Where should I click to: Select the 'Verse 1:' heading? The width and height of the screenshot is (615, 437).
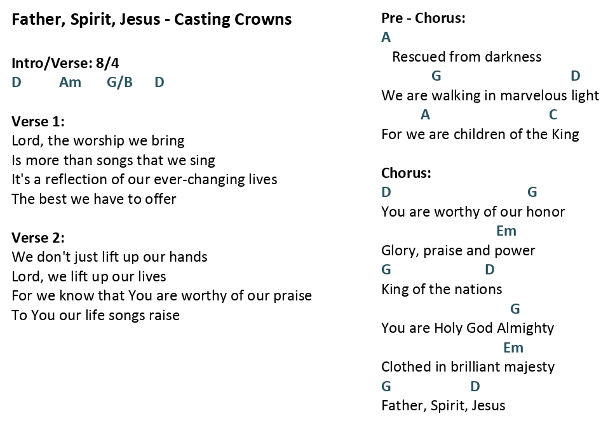pyautogui.click(x=38, y=121)
